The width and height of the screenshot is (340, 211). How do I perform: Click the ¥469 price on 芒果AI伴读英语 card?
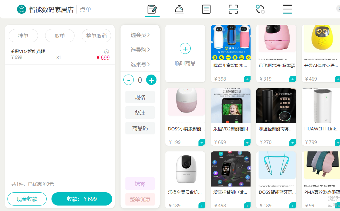click(311, 79)
